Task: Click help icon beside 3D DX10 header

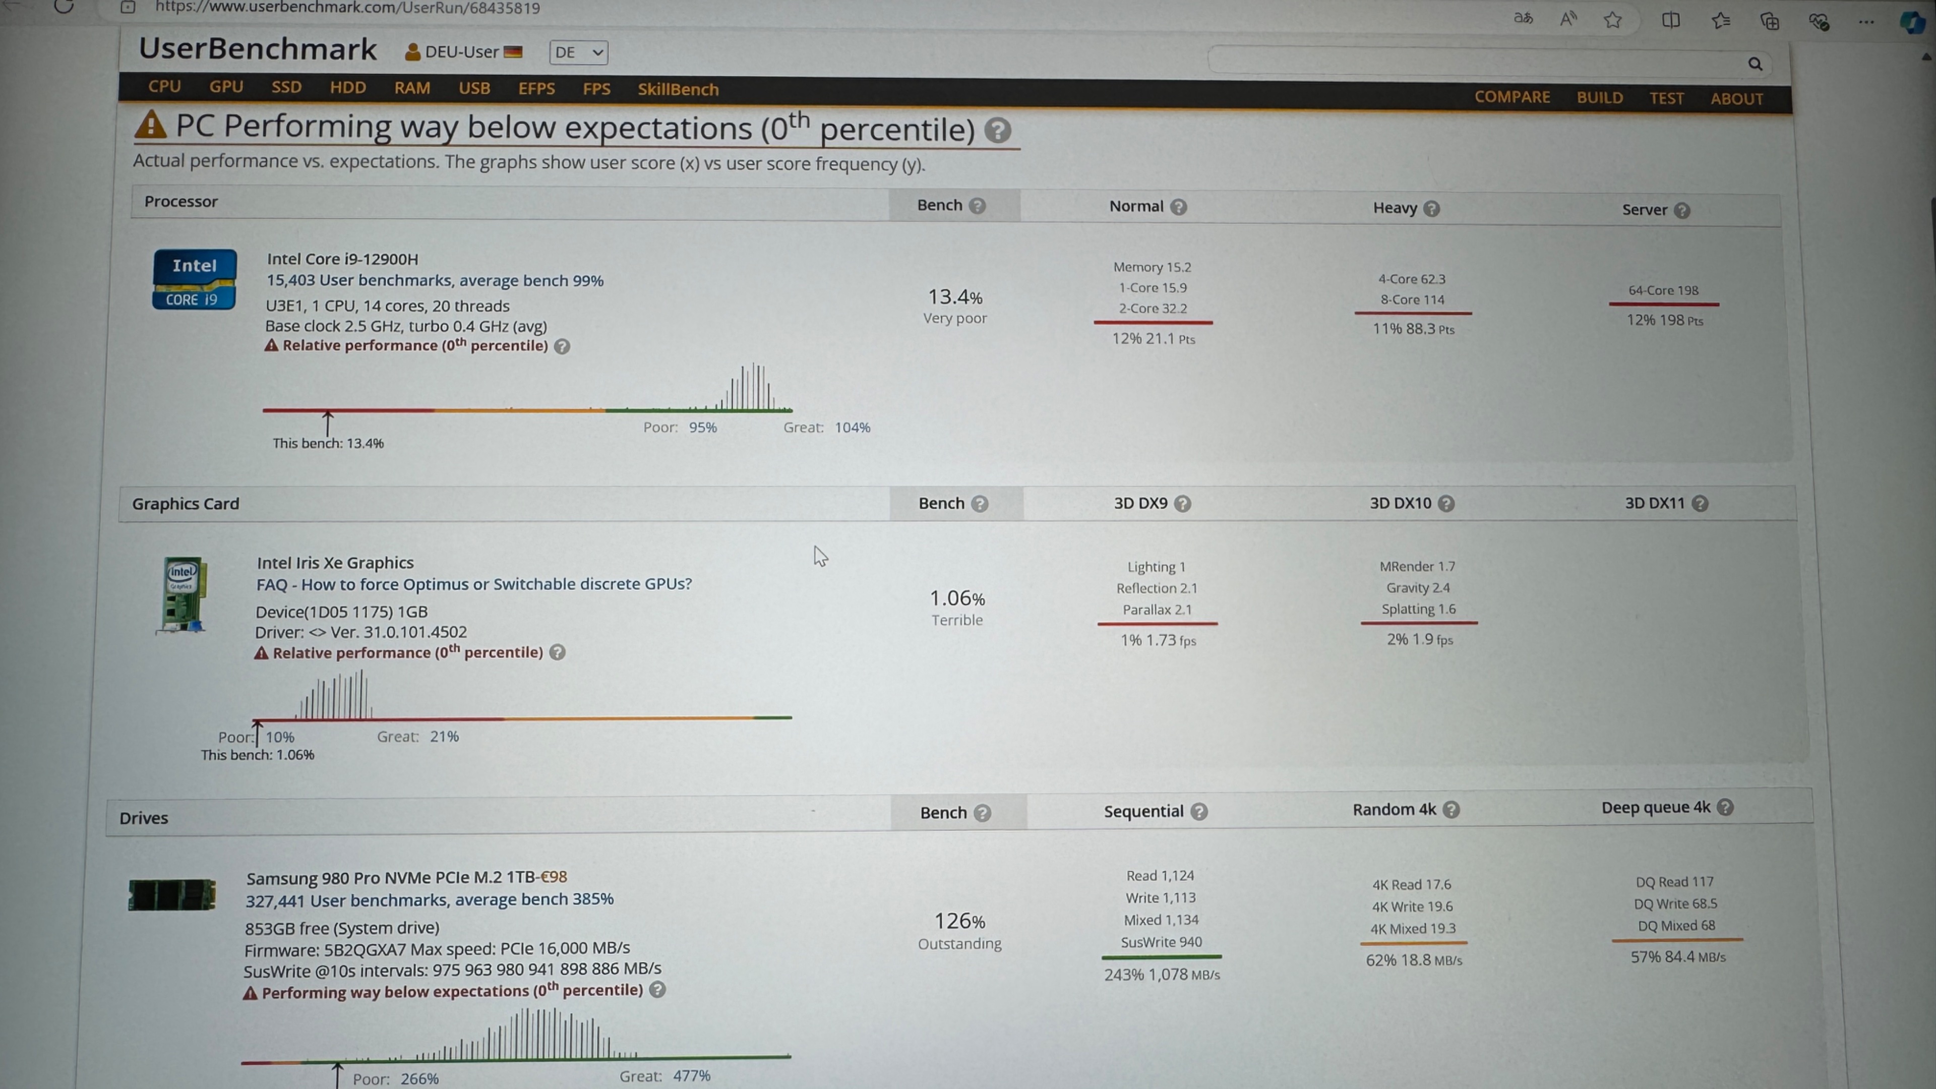Action: [1447, 504]
